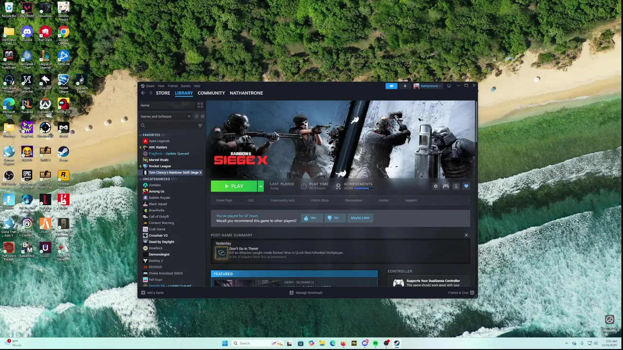
Task: Go back in Steam navigation
Action: pyautogui.click(x=143, y=93)
